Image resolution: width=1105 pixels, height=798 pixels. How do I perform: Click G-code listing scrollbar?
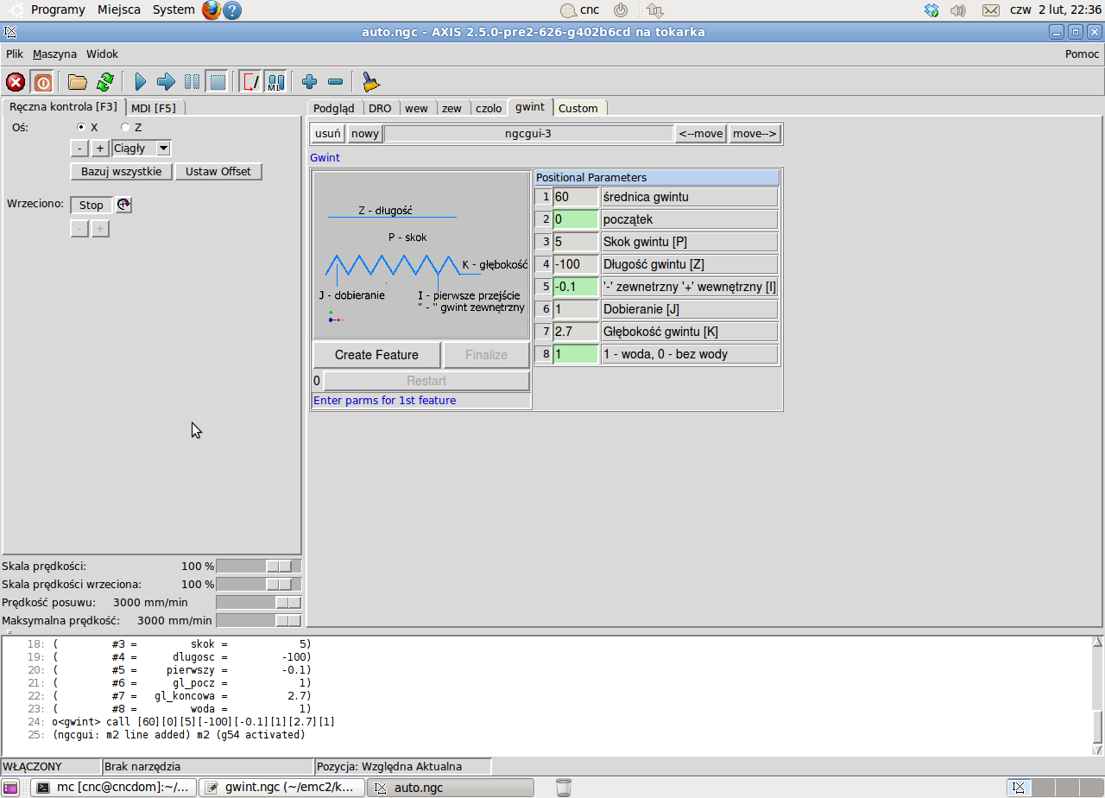coord(1097,695)
